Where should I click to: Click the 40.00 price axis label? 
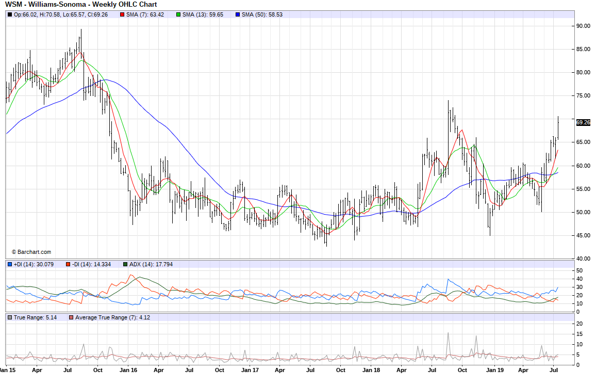584,259
